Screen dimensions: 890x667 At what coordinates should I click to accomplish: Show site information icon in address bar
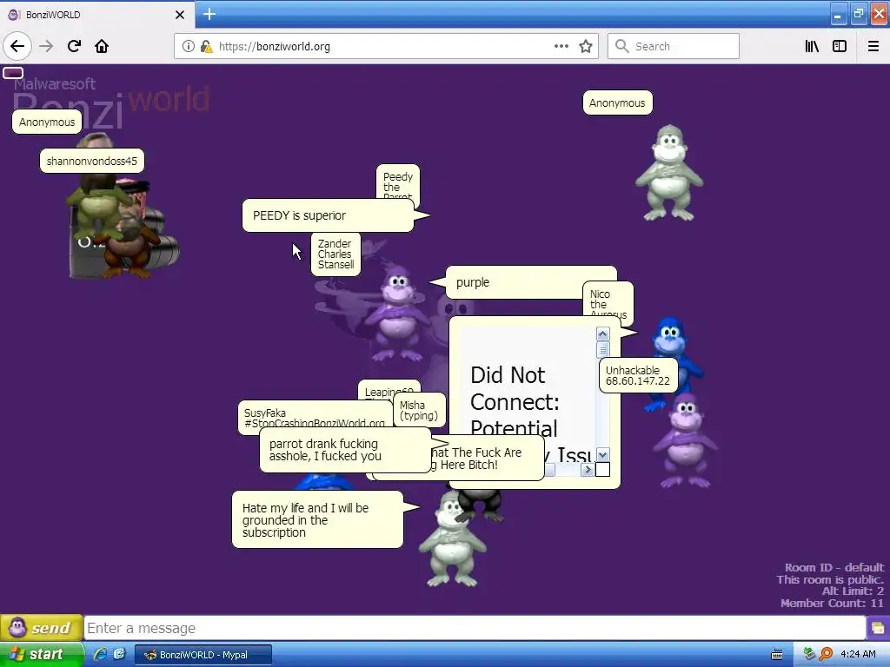click(189, 46)
